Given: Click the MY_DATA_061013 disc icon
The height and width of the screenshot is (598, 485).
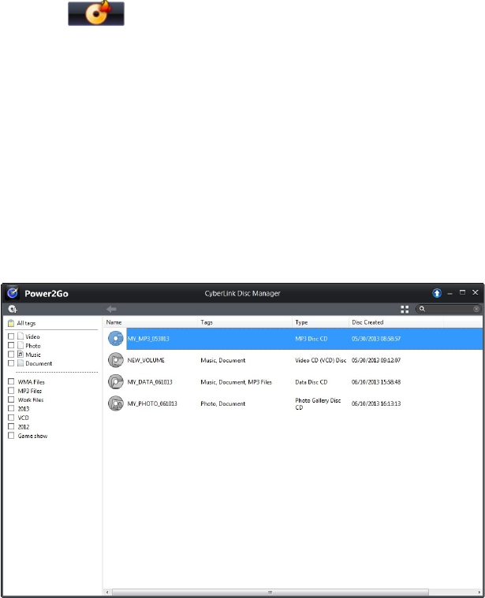Looking at the screenshot, I should coord(116,382).
